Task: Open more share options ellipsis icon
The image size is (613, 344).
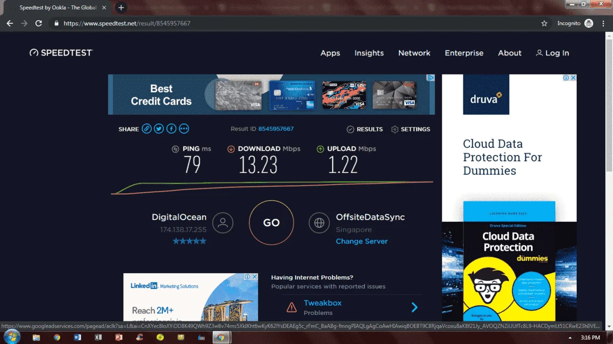Action: click(184, 129)
